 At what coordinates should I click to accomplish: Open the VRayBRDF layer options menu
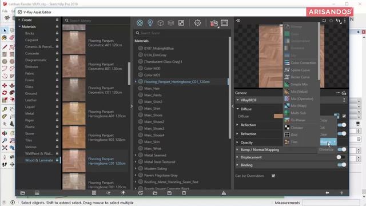[x=344, y=100]
